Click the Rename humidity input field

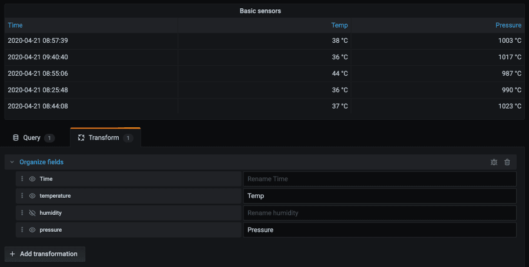point(379,213)
